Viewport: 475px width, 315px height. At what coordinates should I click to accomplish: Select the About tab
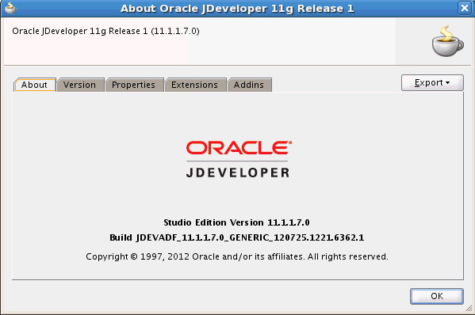[35, 85]
